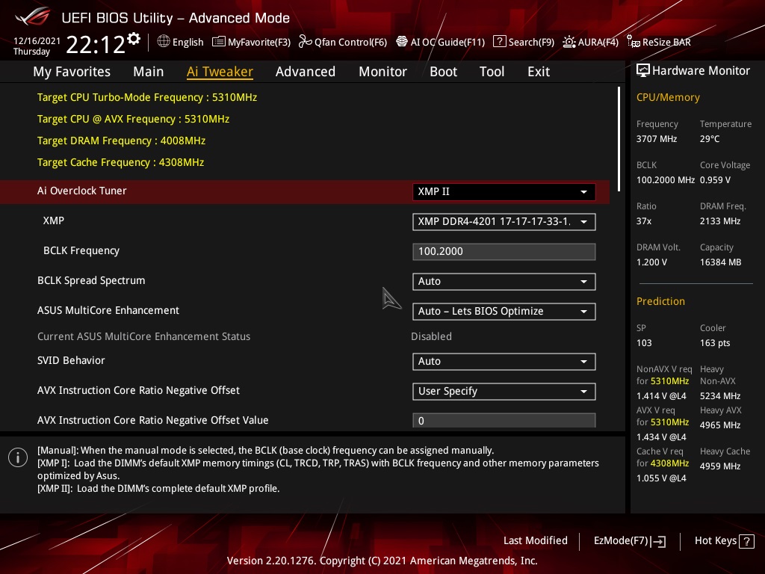Select BCLK Spread Spectrum label
The height and width of the screenshot is (574, 765).
[91, 281]
